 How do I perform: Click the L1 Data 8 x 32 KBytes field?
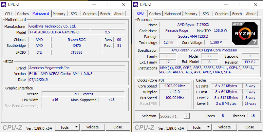pyautogui.click(x=226, y=86)
